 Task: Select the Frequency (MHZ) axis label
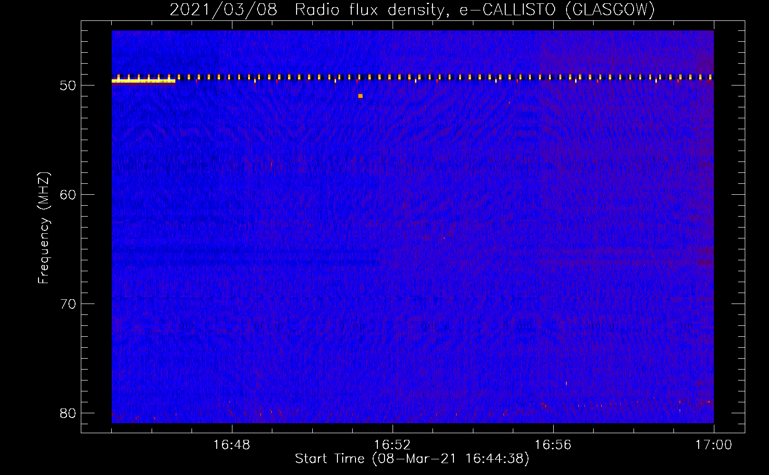coord(44,228)
